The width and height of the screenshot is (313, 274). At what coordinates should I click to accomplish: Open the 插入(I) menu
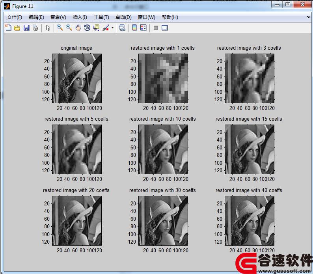coord(80,17)
